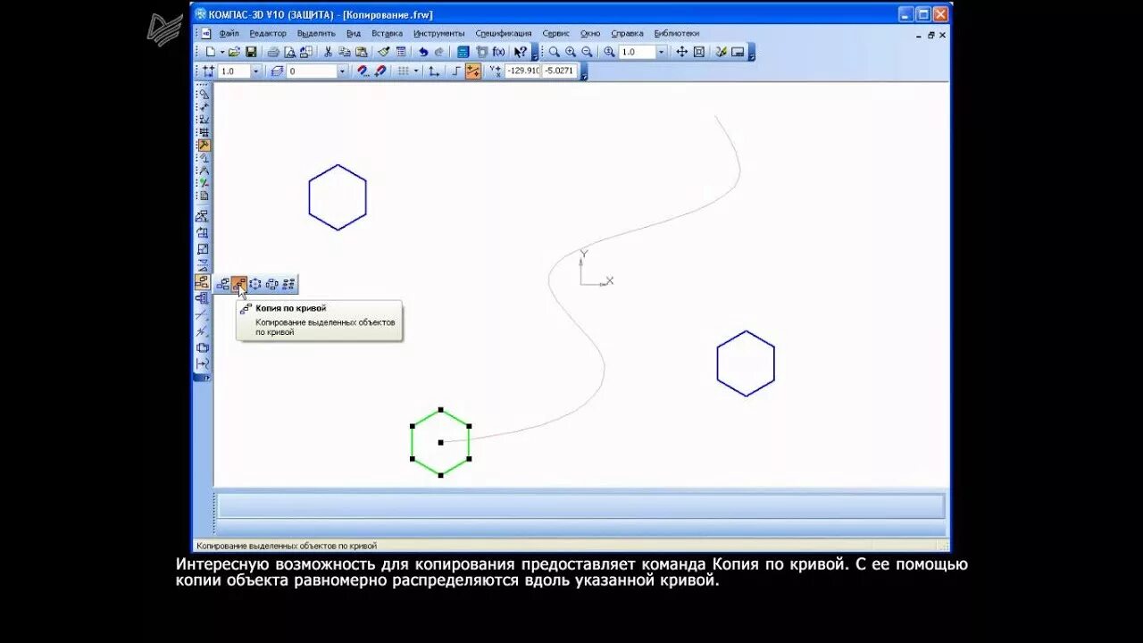Save the document with the floppy icon
Screen dimensions: 1143x643
point(252,52)
